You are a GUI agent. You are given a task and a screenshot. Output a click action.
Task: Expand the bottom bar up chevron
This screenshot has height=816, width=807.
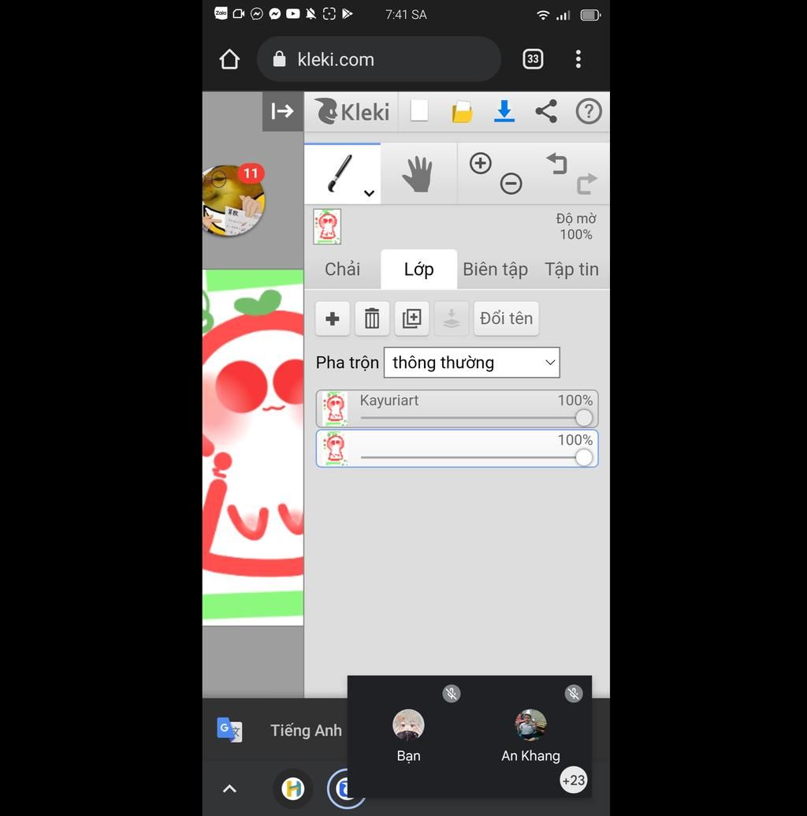(229, 789)
